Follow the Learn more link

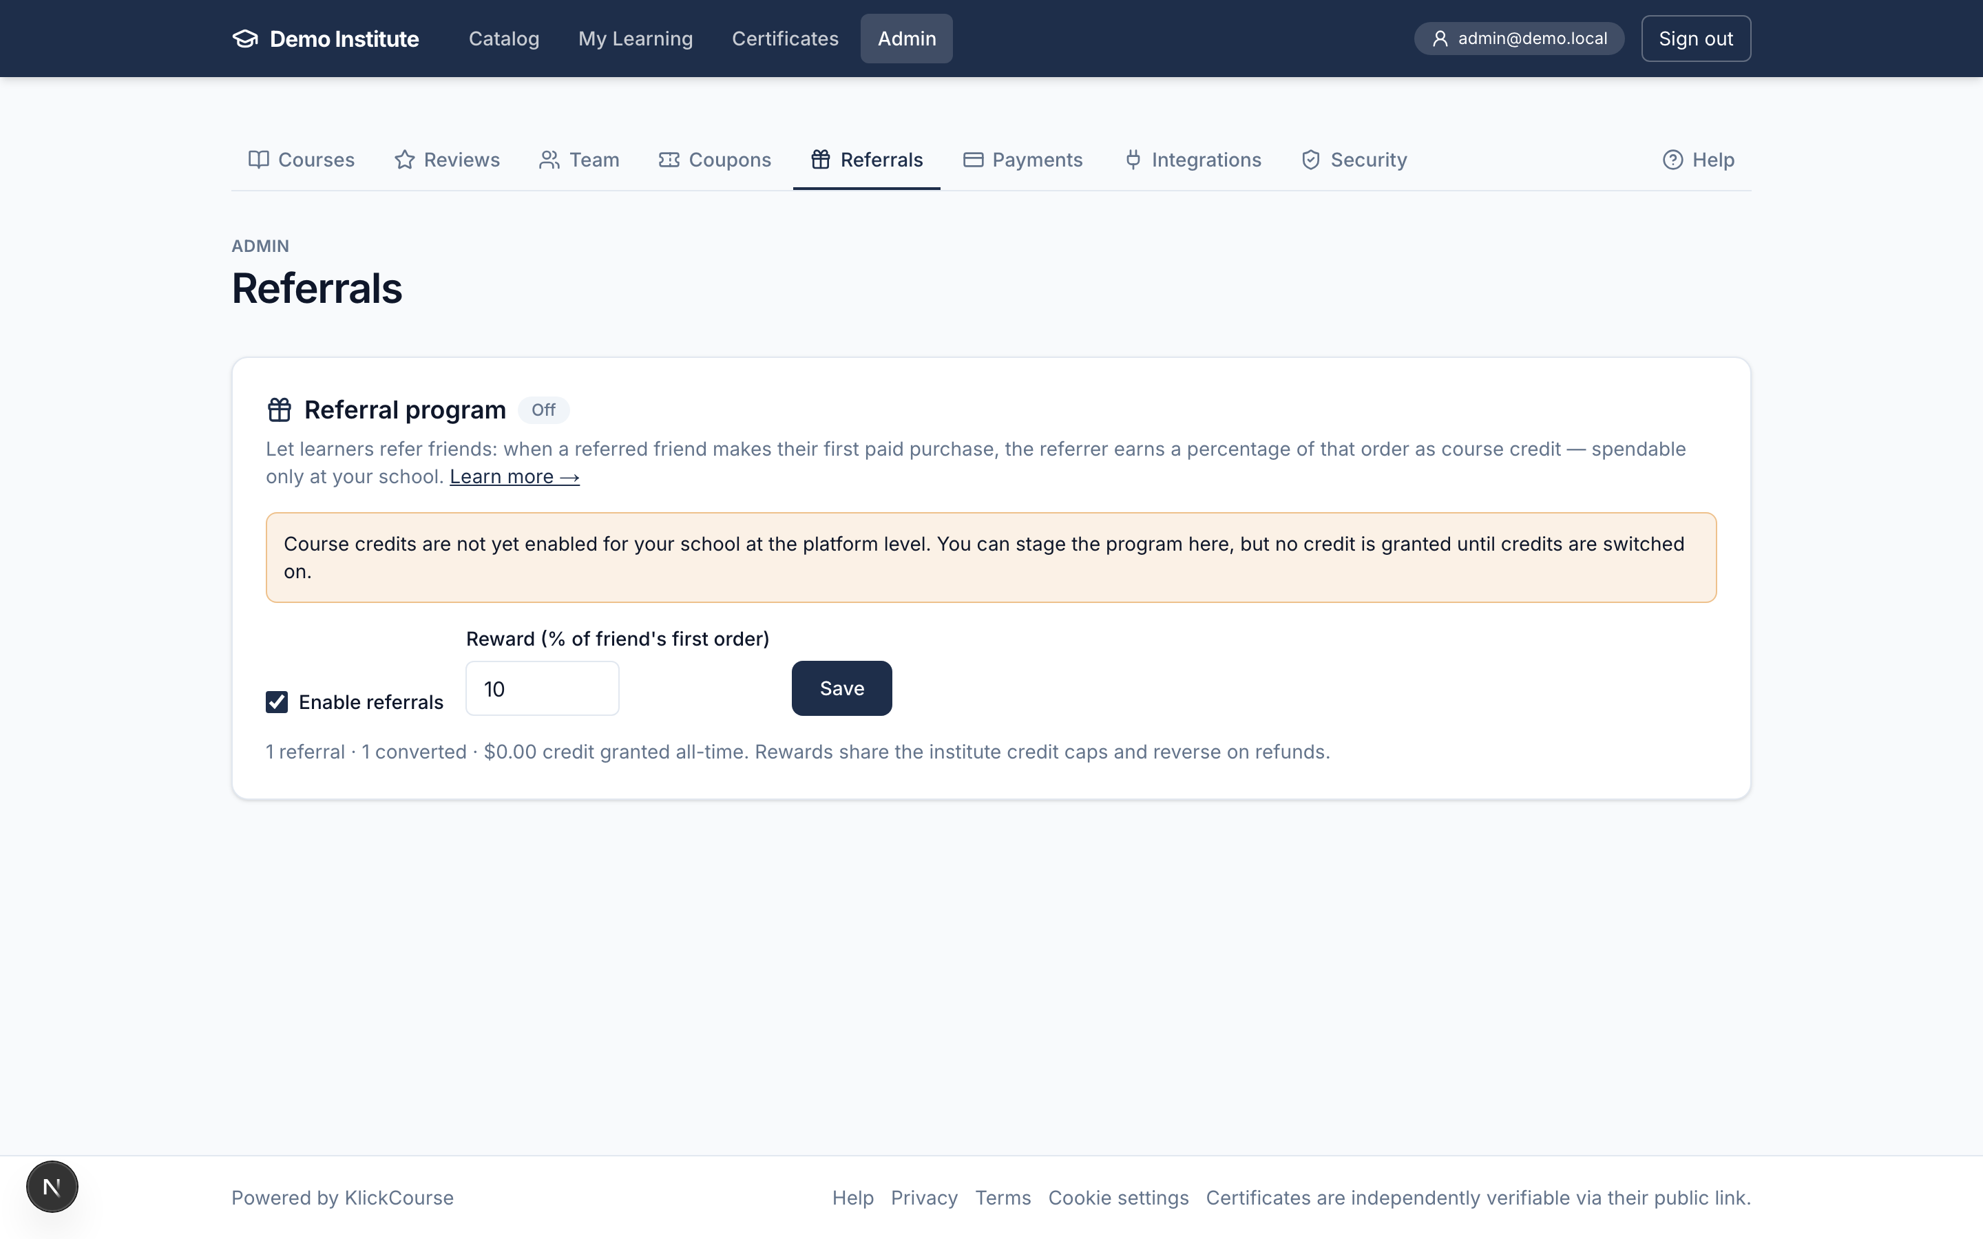[x=514, y=477]
